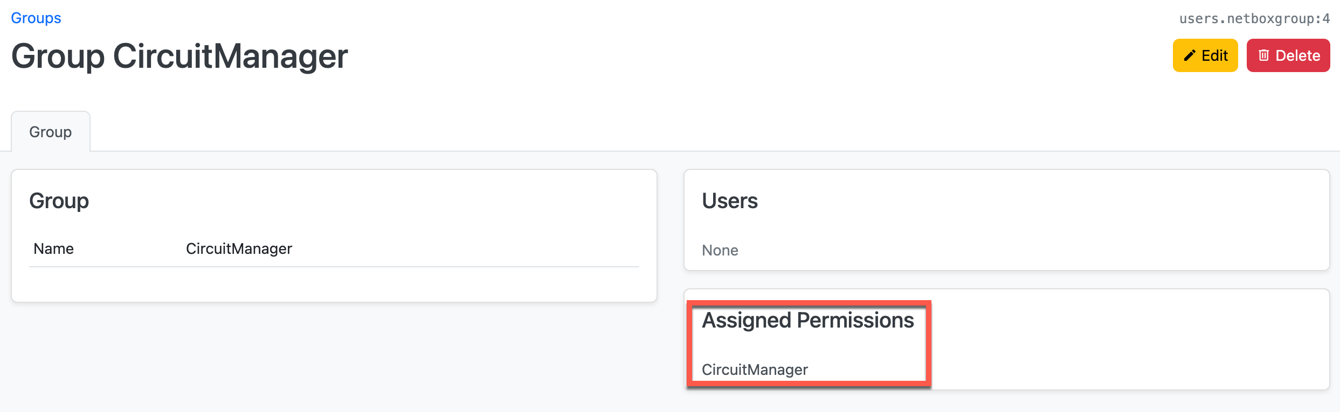
Task: Click blank space right of Users heading
Action: [x=1024, y=202]
